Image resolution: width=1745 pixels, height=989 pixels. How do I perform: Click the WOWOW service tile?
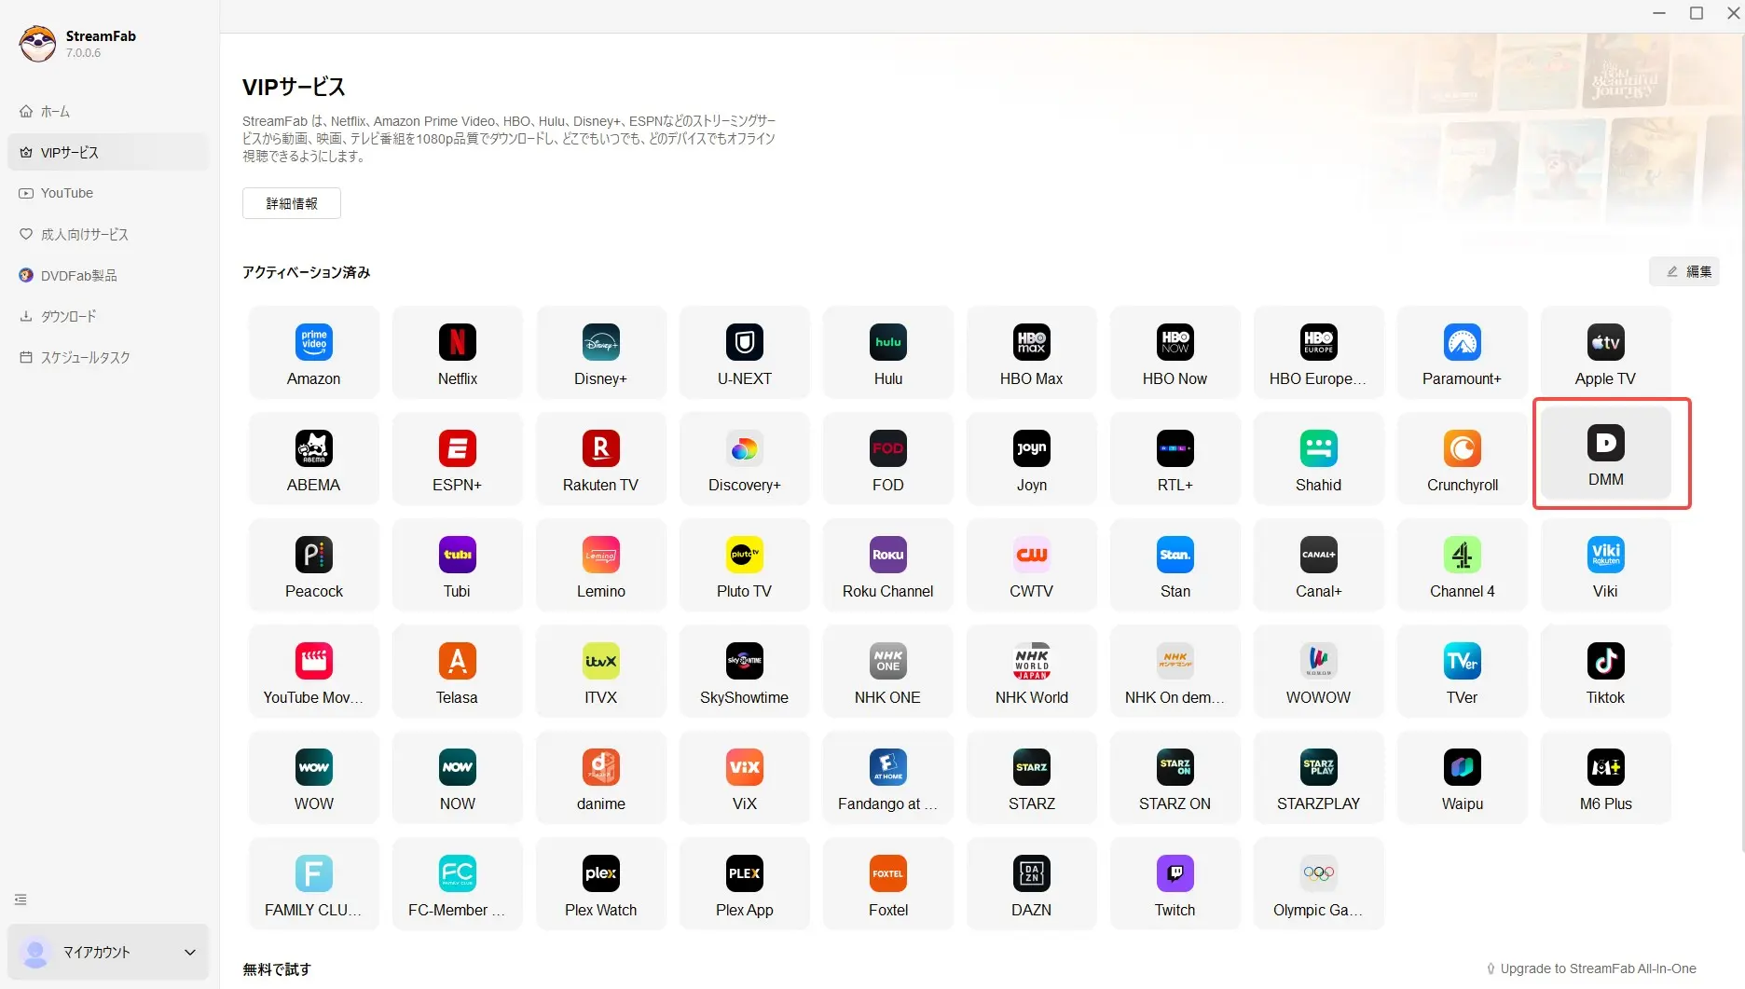[x=1319, y=671]
